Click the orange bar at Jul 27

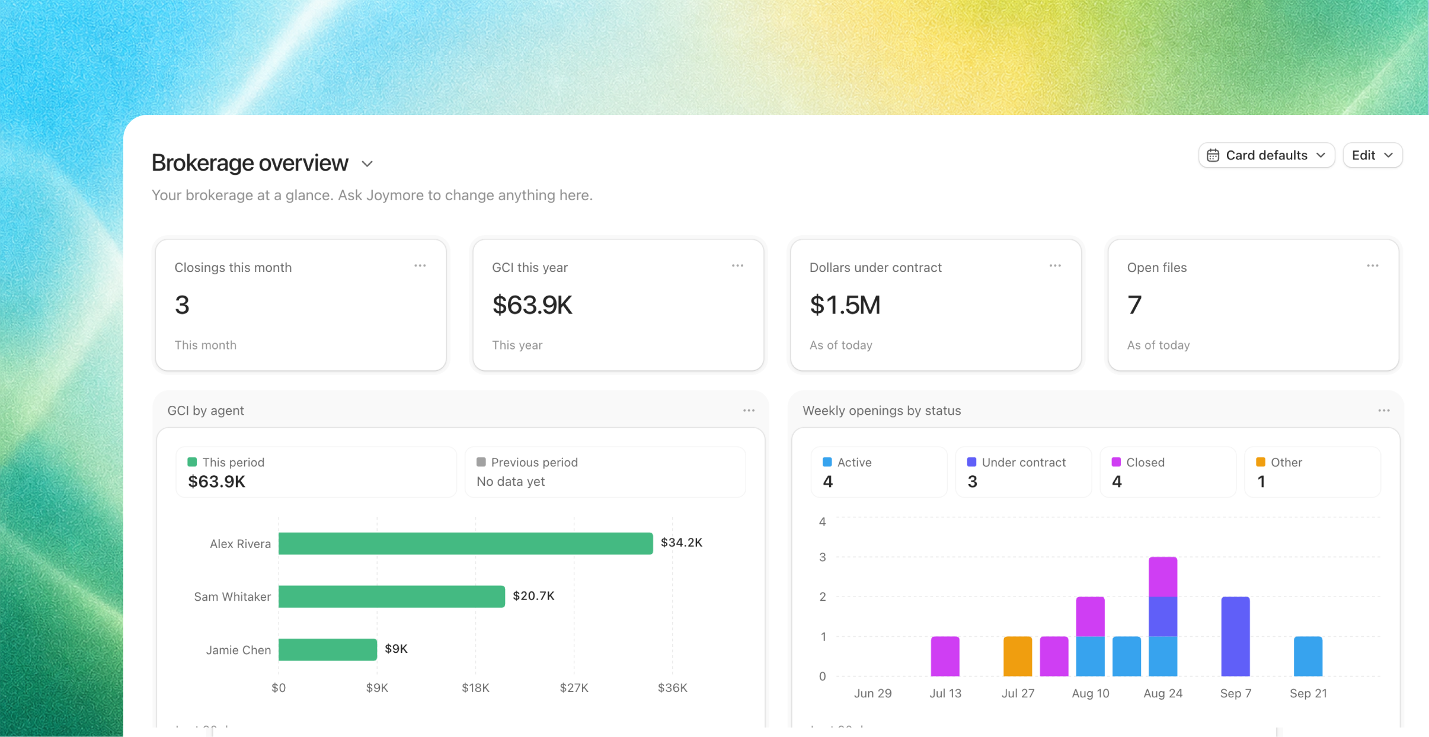coord(1018,656)
